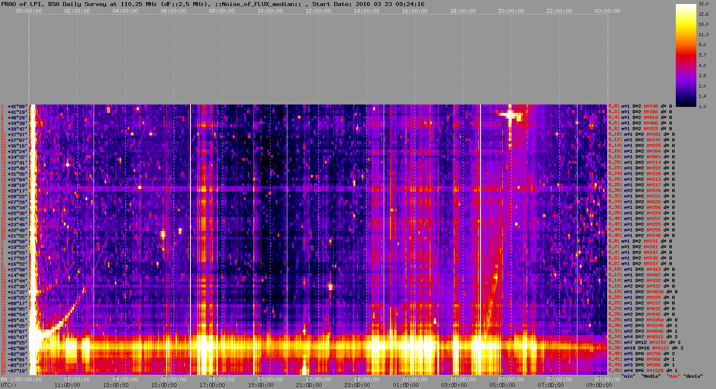Screen dimensions: 716x389
Task: Click the statistics row with M=8511
Action: (x=643, y=337)
